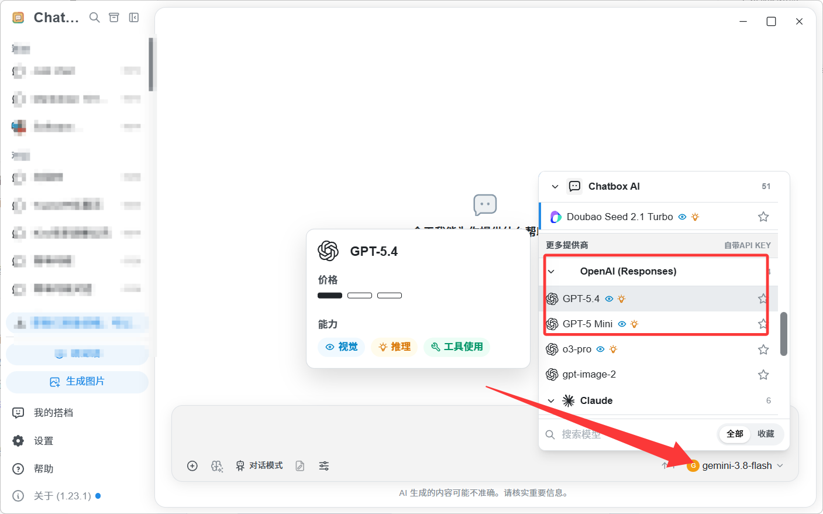Star the GPT-5.4 model as favorite
This screenshot has height=514, width=823.
click(763, 299)
